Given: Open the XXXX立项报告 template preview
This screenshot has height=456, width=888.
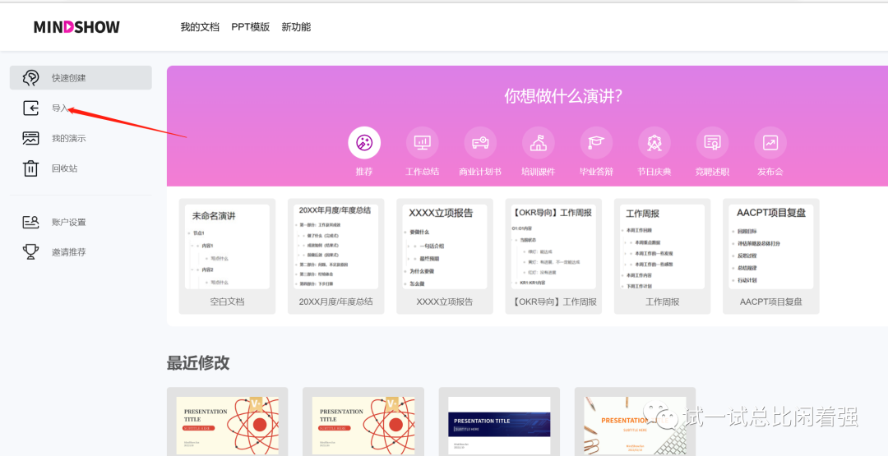Looking at the screenshot, I should click(445, 246).
